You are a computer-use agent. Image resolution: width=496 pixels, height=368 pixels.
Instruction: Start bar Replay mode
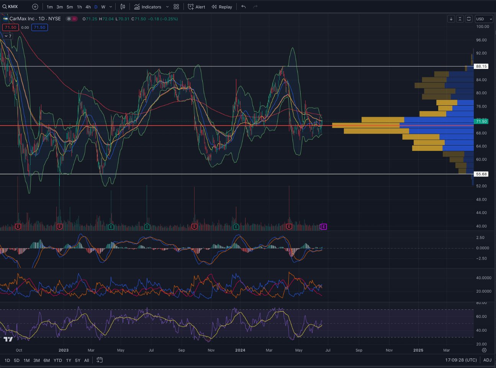point(222,7)
